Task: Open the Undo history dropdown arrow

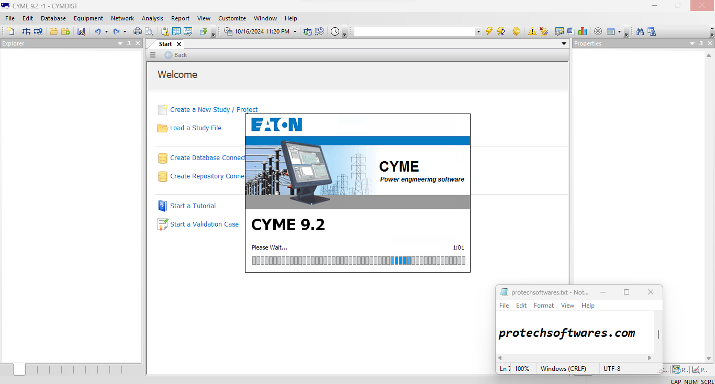Action: [x=106, y=31]
